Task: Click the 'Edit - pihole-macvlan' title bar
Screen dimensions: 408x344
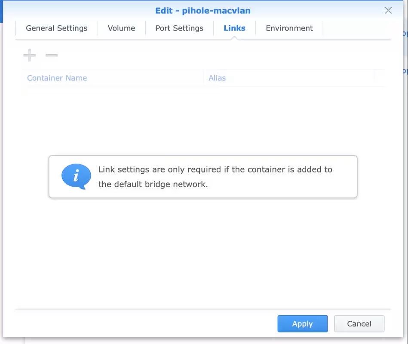Action: point(203,11)
